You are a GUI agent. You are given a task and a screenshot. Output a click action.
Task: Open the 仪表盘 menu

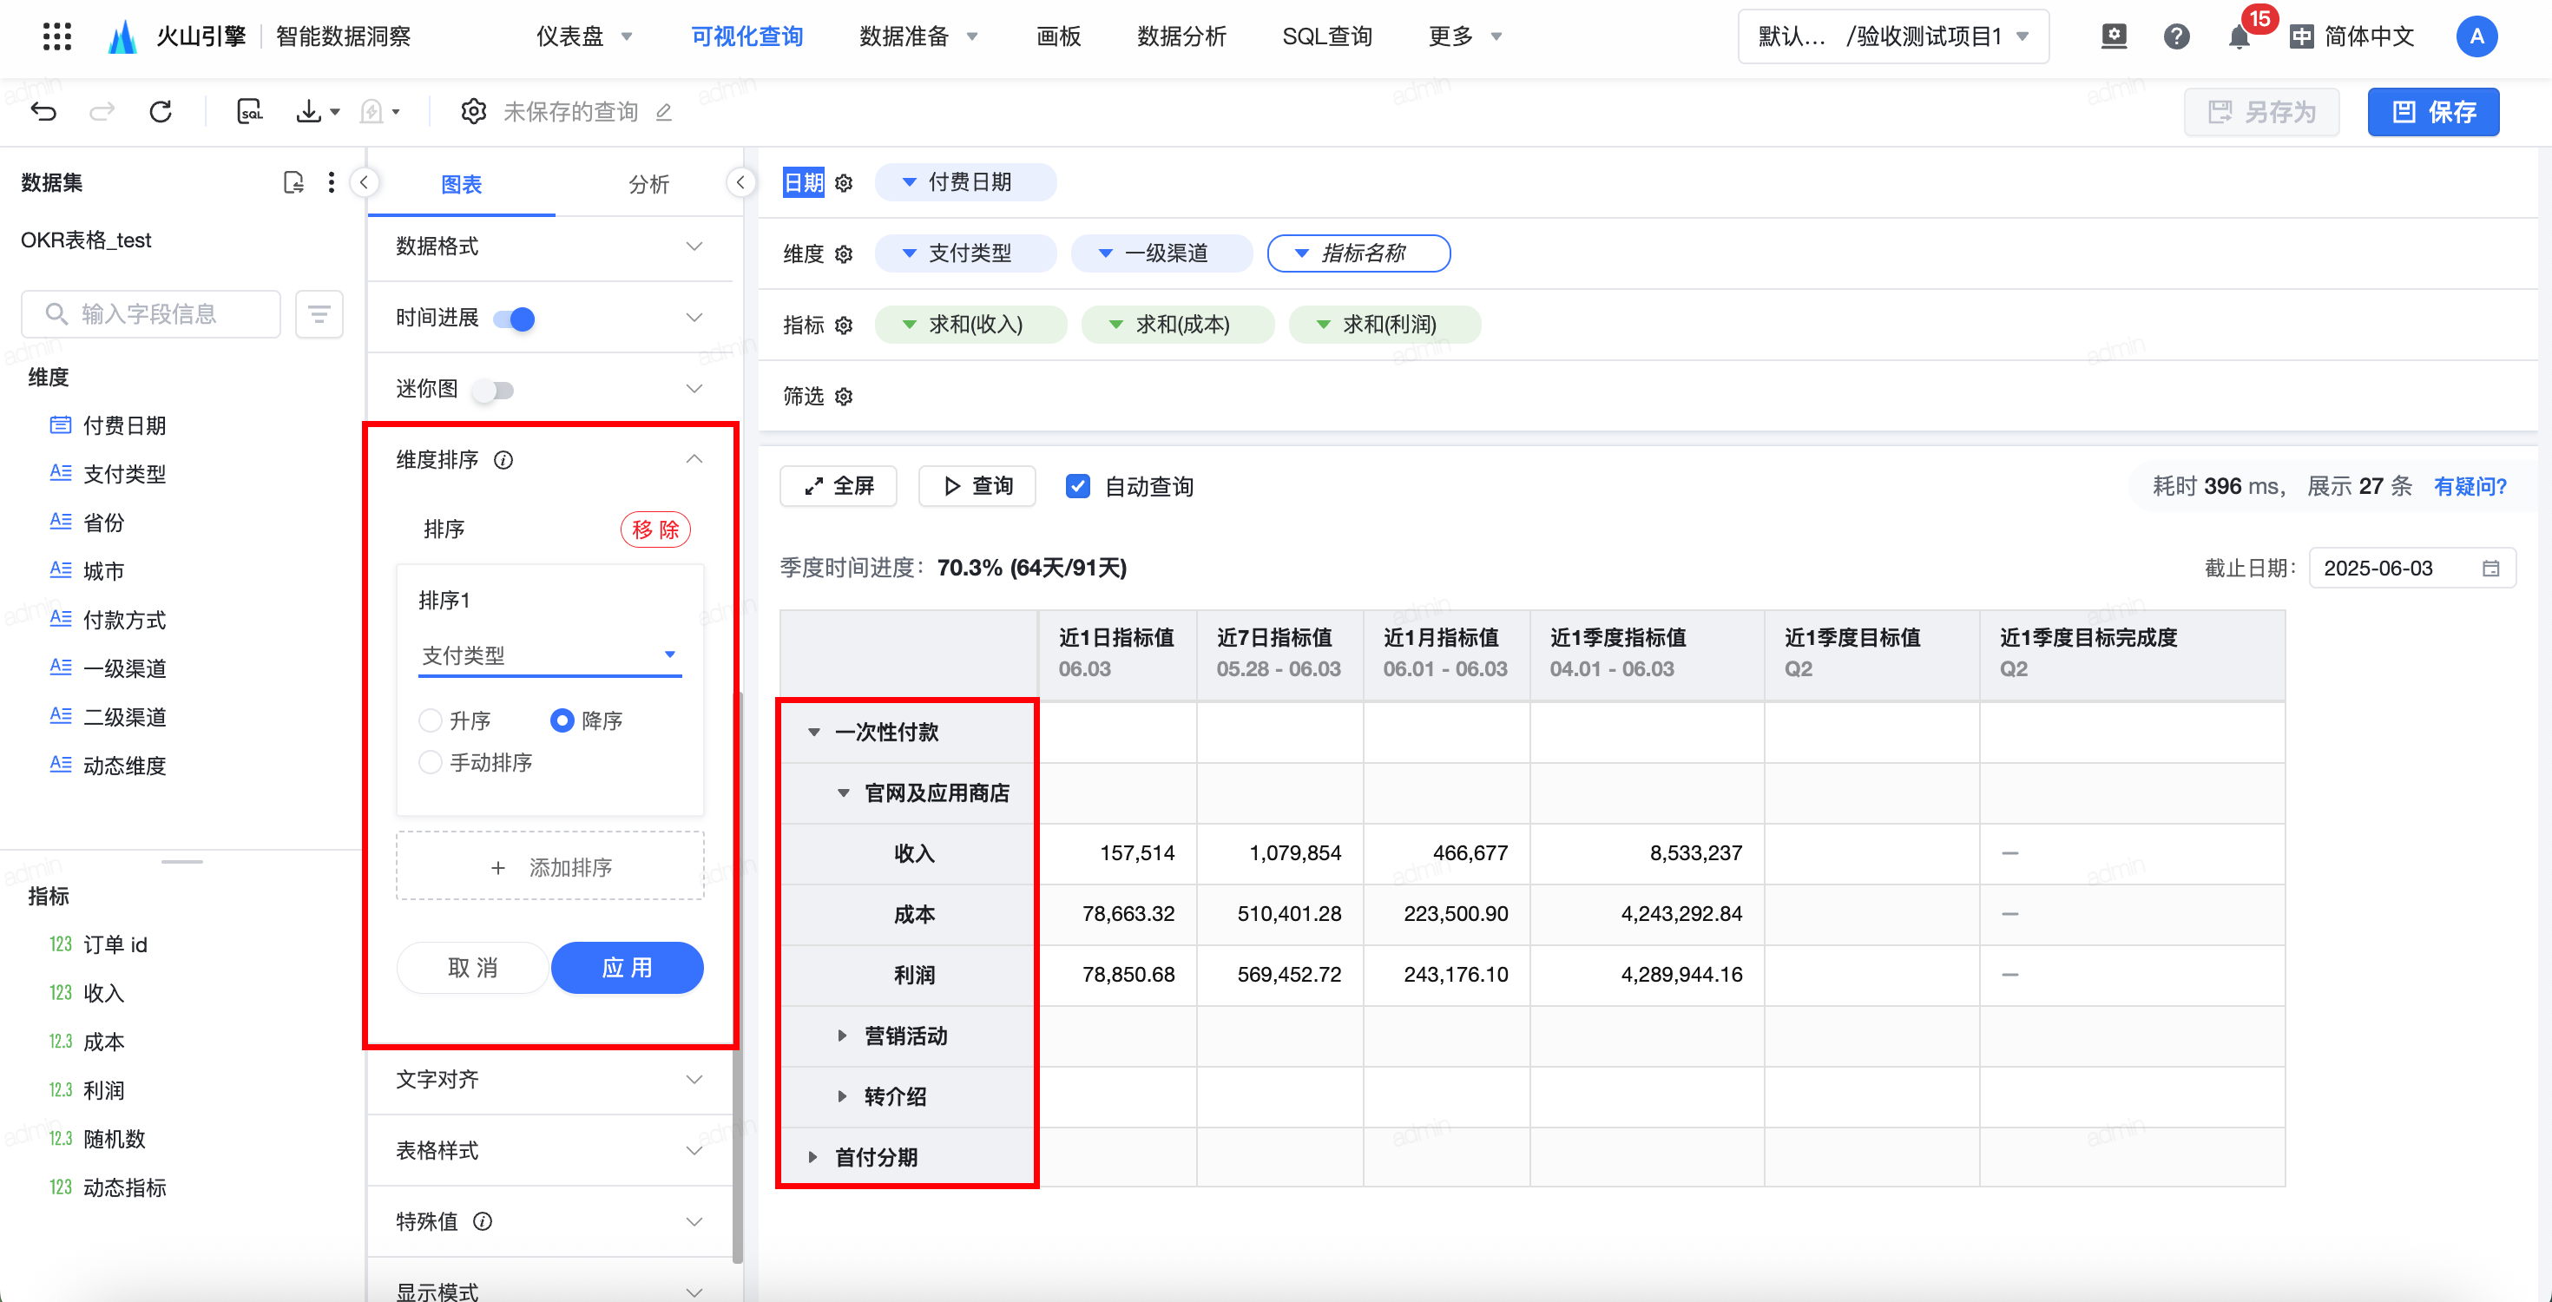click(583, 36)
